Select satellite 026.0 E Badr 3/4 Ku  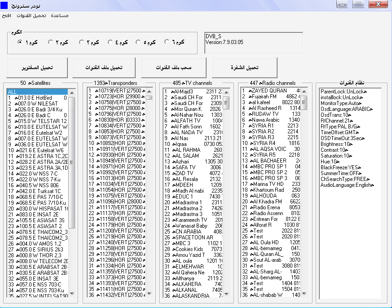click(x=37, y=109)
